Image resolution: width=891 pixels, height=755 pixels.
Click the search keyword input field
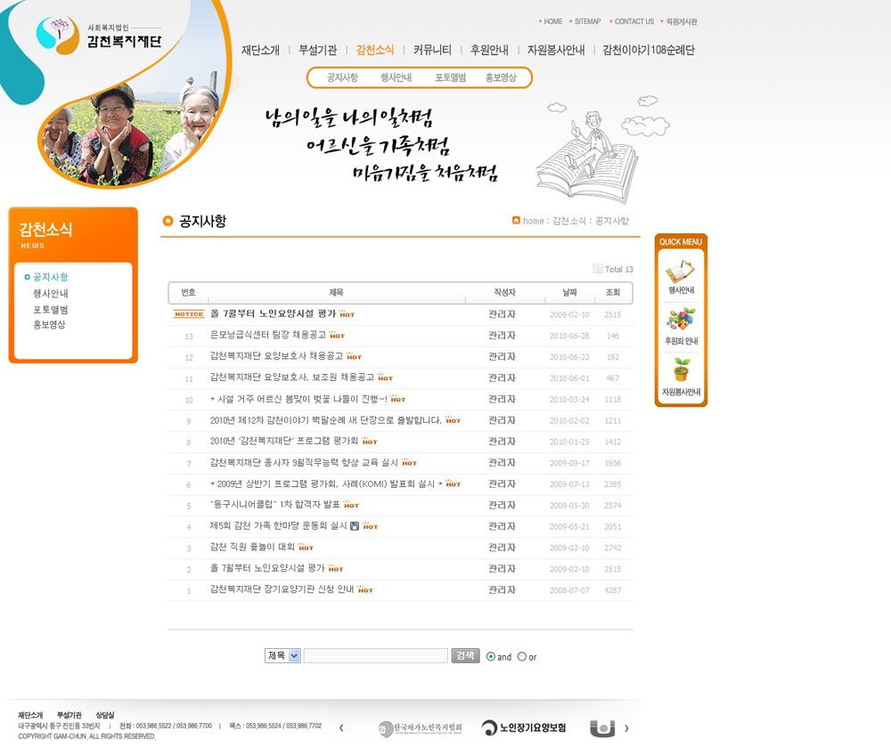(375, 656)
